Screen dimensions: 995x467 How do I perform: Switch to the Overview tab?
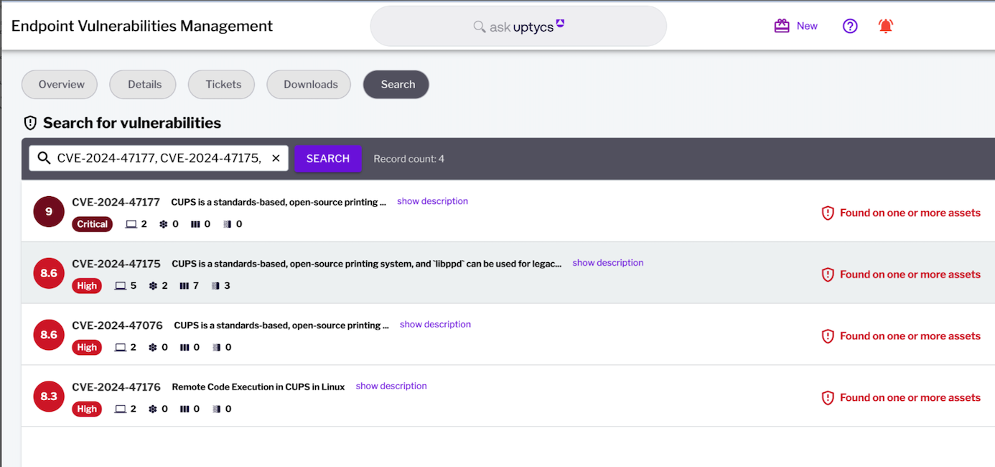(x=60, y=84)
